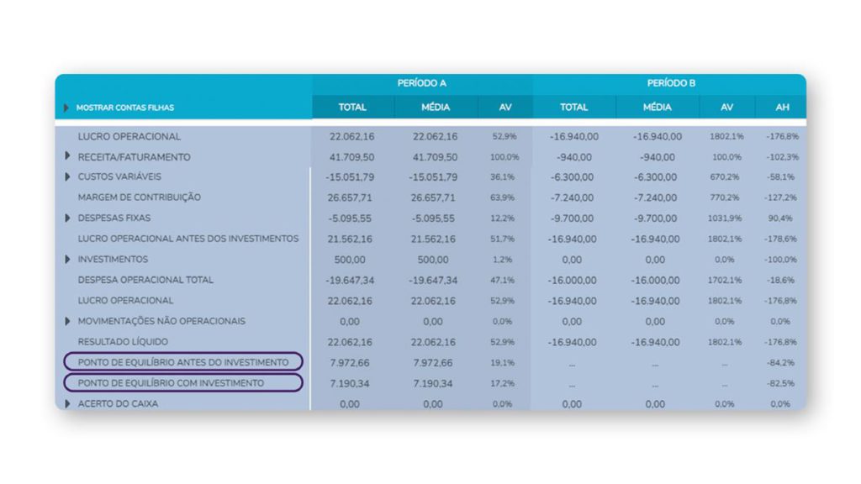Click the Investimentos label

click(x=114, y=259)
